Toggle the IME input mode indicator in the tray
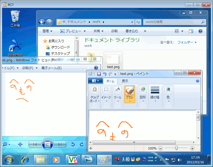The height and width of the screenshot is (167, 213). 124,159
